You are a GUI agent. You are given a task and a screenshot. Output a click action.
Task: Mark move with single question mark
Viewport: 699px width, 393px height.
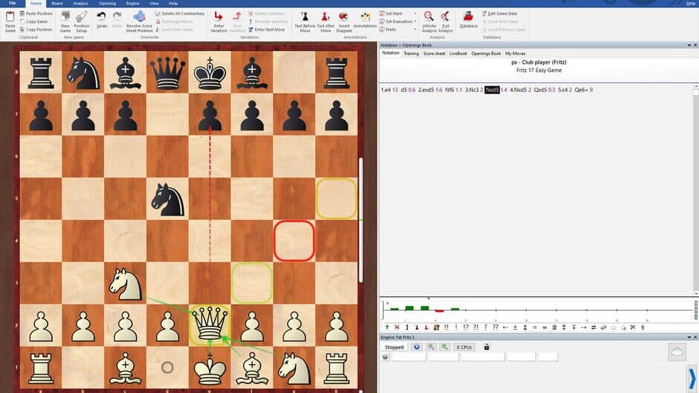[x=486, y=328]
